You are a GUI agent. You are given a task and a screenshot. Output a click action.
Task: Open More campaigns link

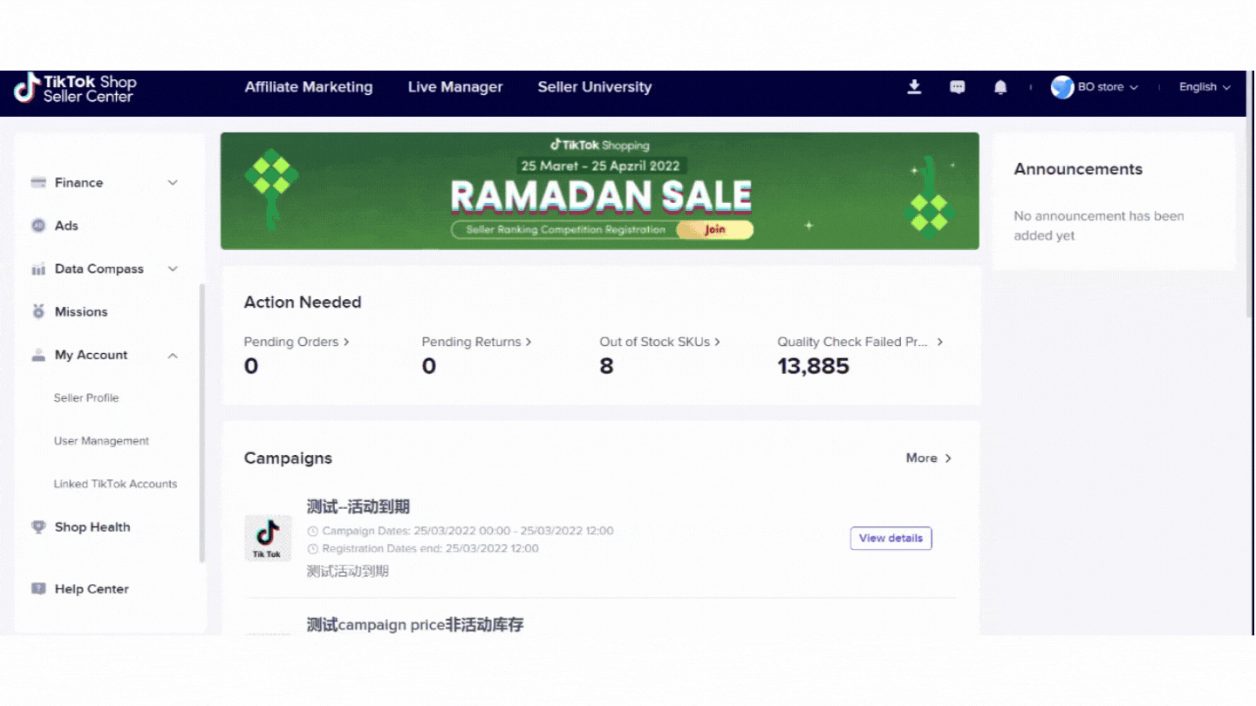929,458
